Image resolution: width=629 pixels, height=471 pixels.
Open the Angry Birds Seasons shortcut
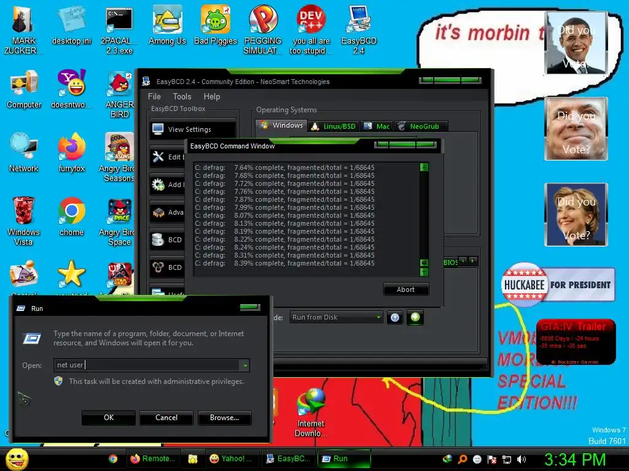pos(117,158)
